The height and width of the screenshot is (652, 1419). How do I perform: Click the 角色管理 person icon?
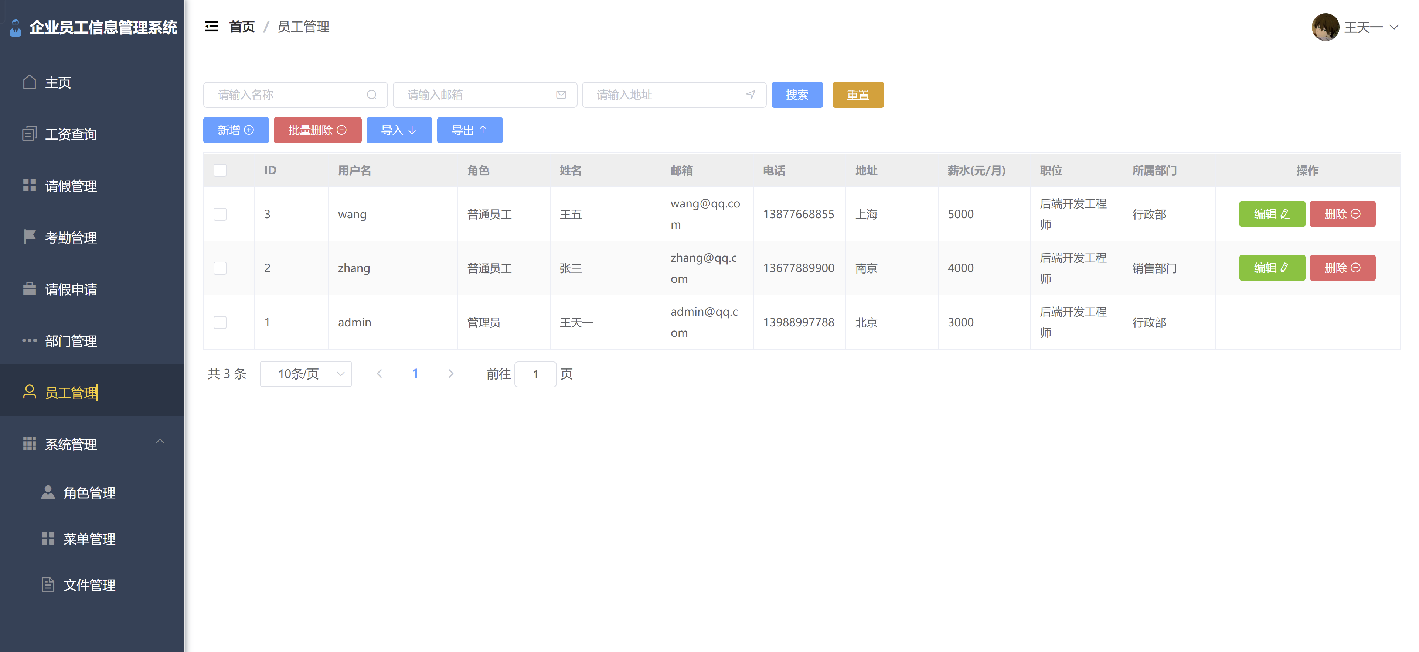tap(48, 492)
